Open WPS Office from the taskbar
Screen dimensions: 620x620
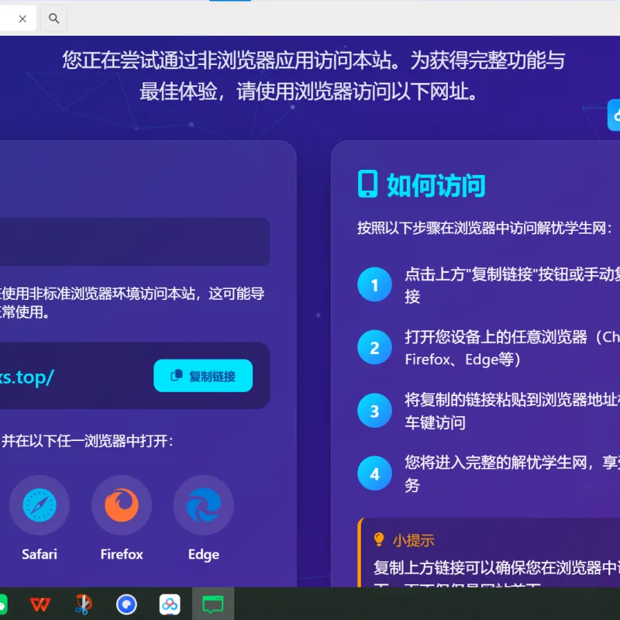(40, 604)
